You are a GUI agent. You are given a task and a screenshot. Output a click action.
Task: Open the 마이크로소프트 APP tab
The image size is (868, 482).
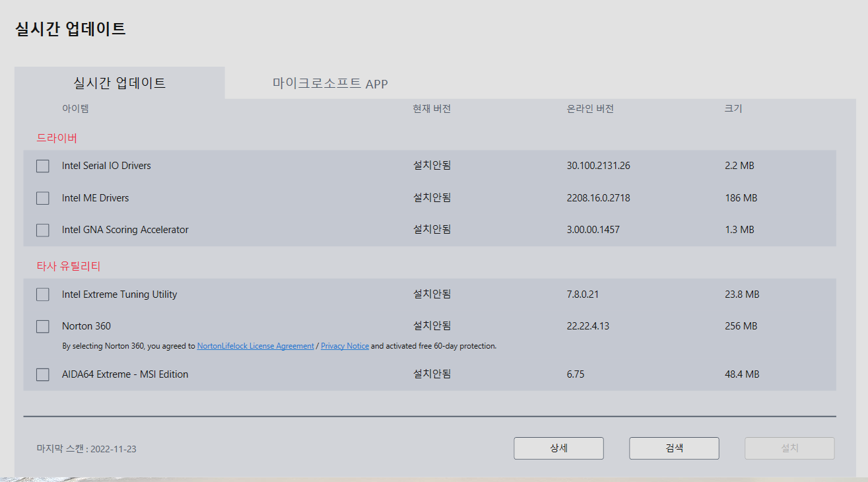tap(330, 84)
